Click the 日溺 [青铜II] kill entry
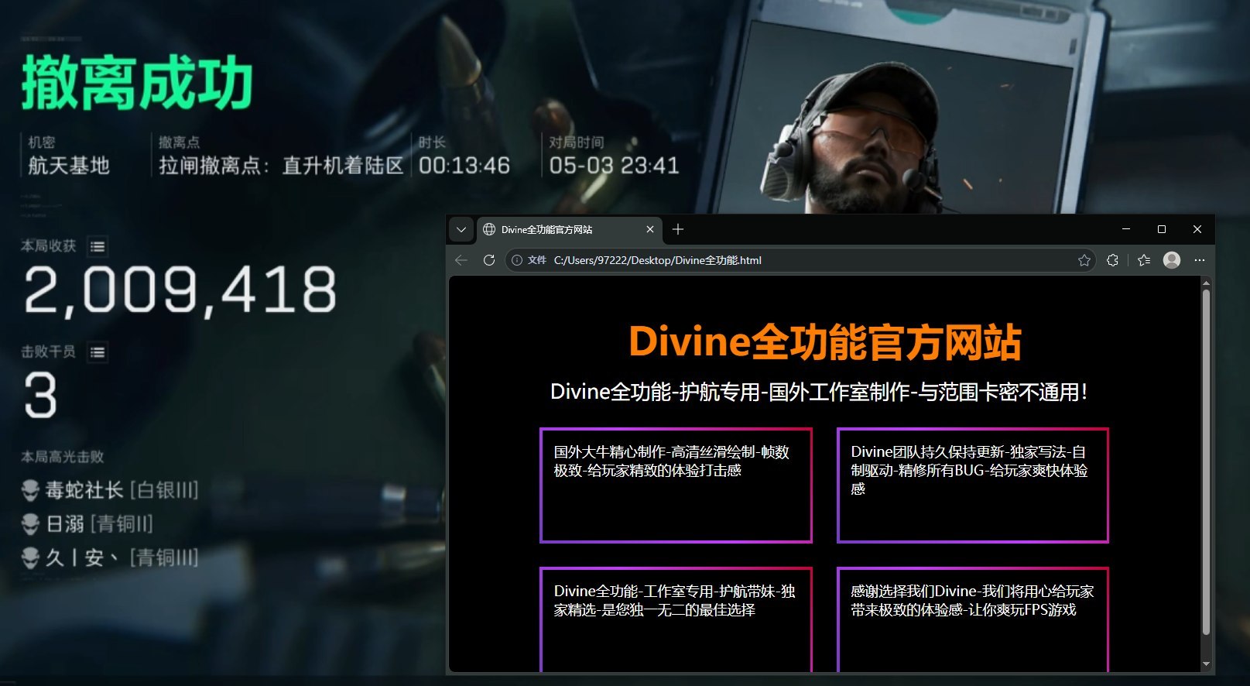1250x686 pixels. [x=87, y=524]
